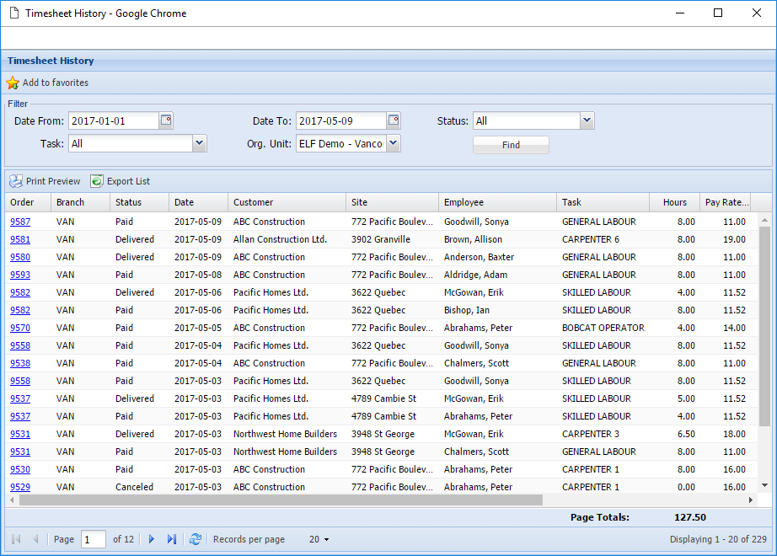This screenshot has width=777, height=556.
Task: Refresh the timesheet records list
Action: (196, 538)
